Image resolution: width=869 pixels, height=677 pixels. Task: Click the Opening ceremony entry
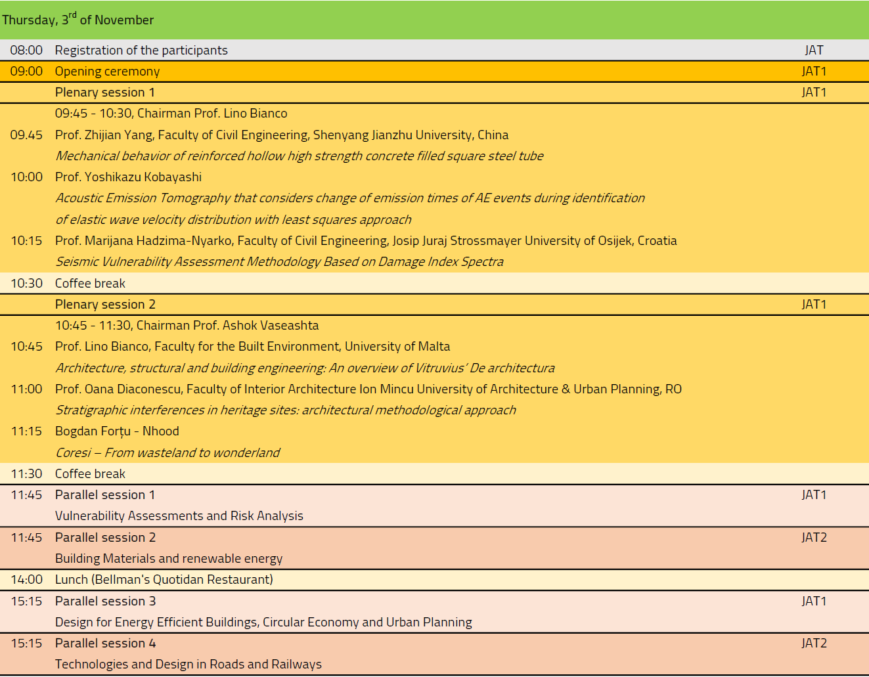(x=107, y=71)
